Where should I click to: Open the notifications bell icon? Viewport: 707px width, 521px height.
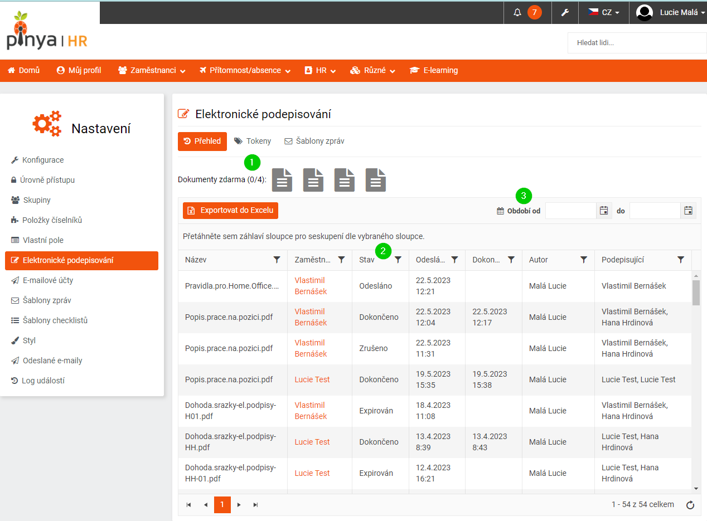[x=517, y=12]
